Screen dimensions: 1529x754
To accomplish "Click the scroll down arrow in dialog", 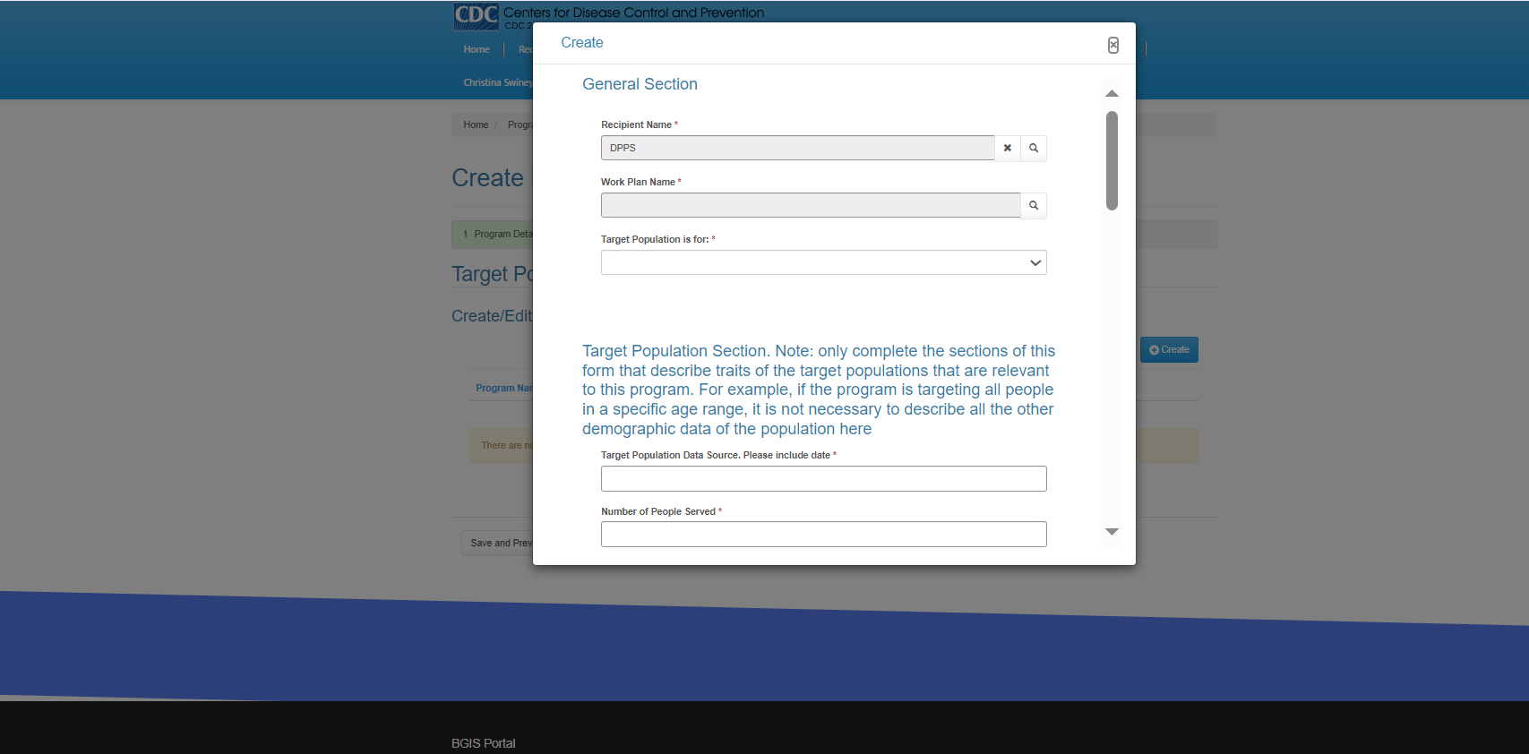I will tap(1112, 532).
